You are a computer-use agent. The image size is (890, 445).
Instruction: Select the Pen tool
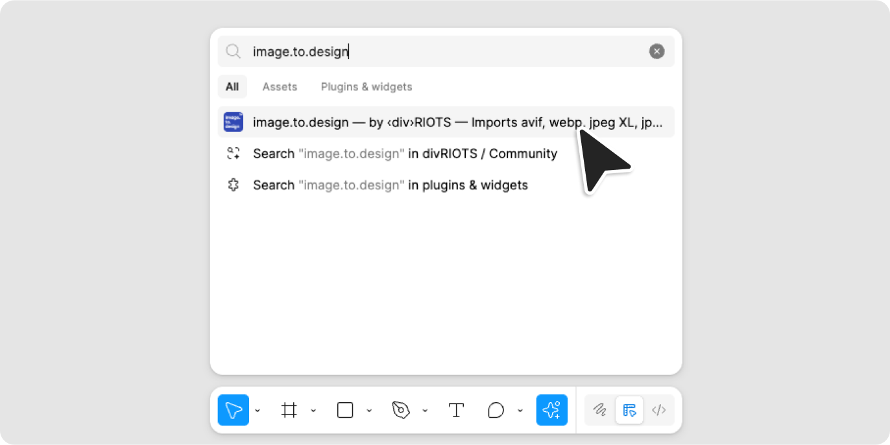tap(401, 410)
